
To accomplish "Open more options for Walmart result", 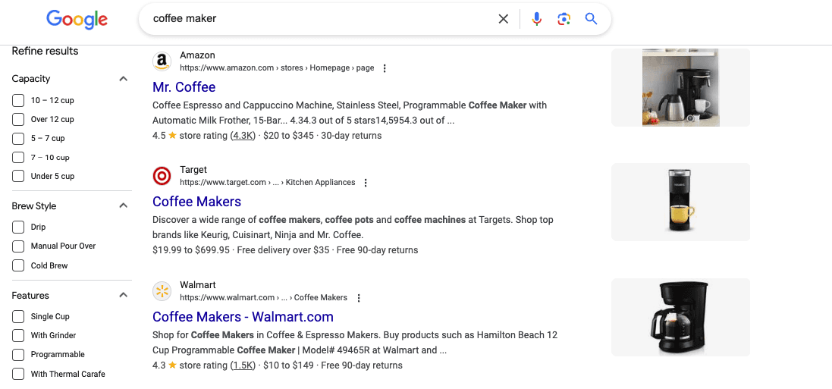I will pyautogui.click(x=359, y=298).
